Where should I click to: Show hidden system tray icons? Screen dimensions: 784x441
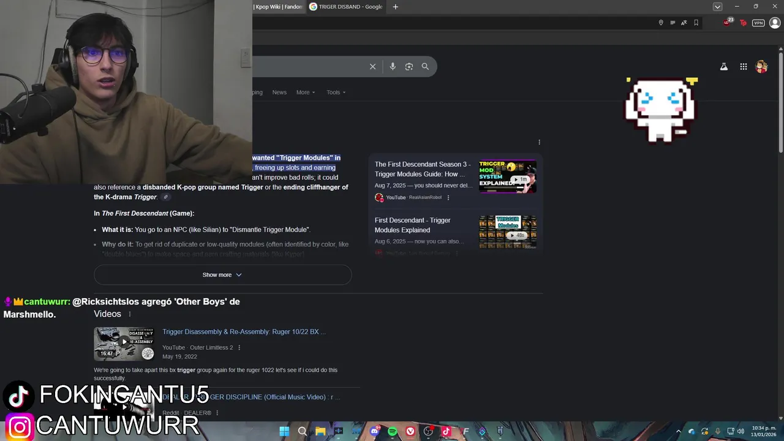[x=678, y=431]
